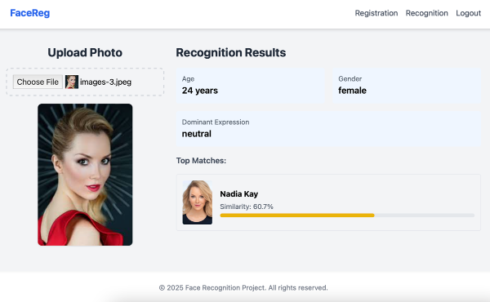Click the Gender label
The width and height of the screenshot is (490, 302).
pyautogui.click(x=350, y=79)
